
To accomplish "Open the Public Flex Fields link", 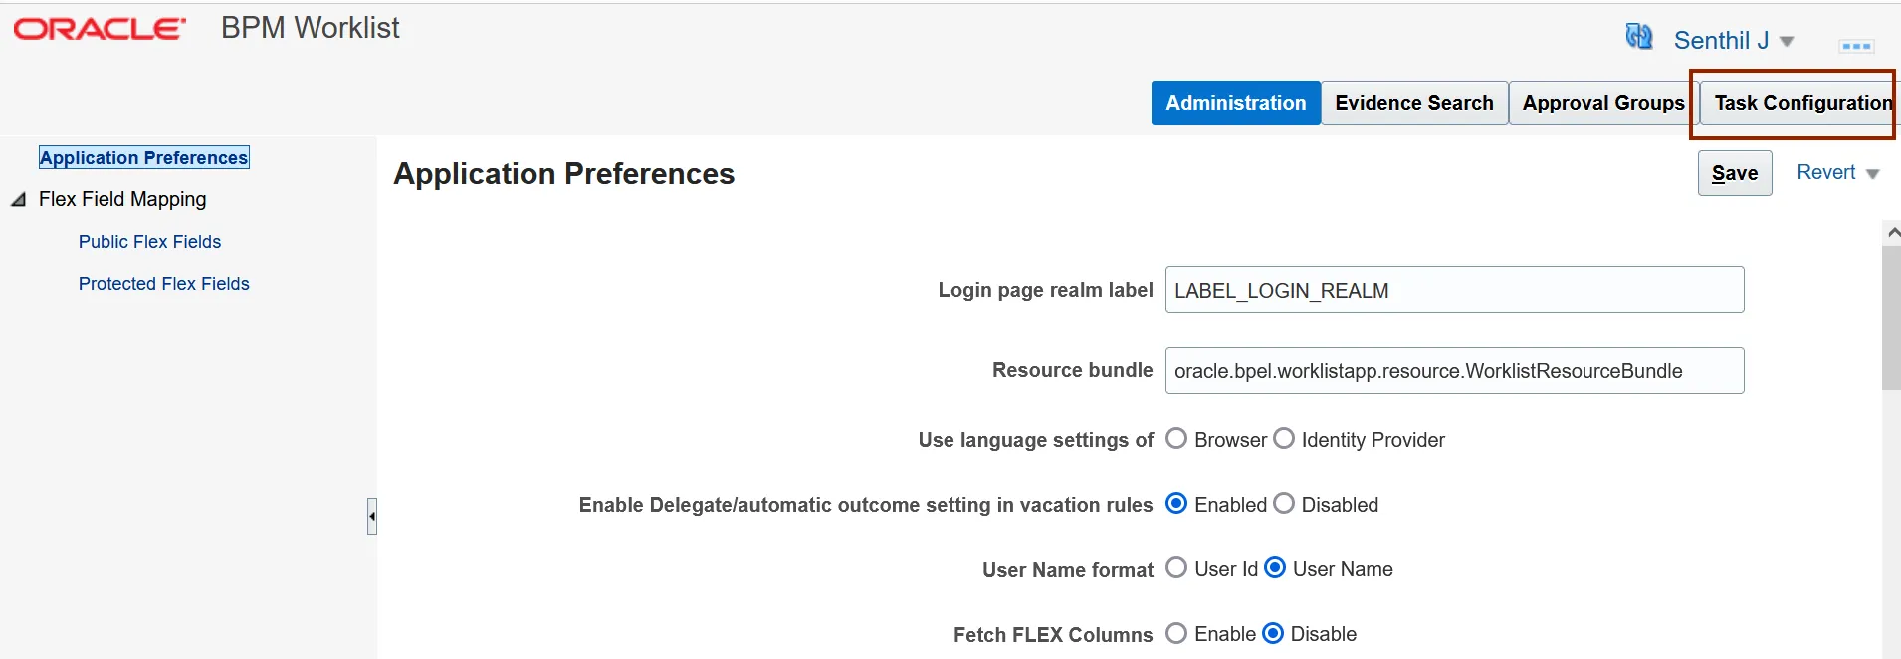I will tap(149, 242).
